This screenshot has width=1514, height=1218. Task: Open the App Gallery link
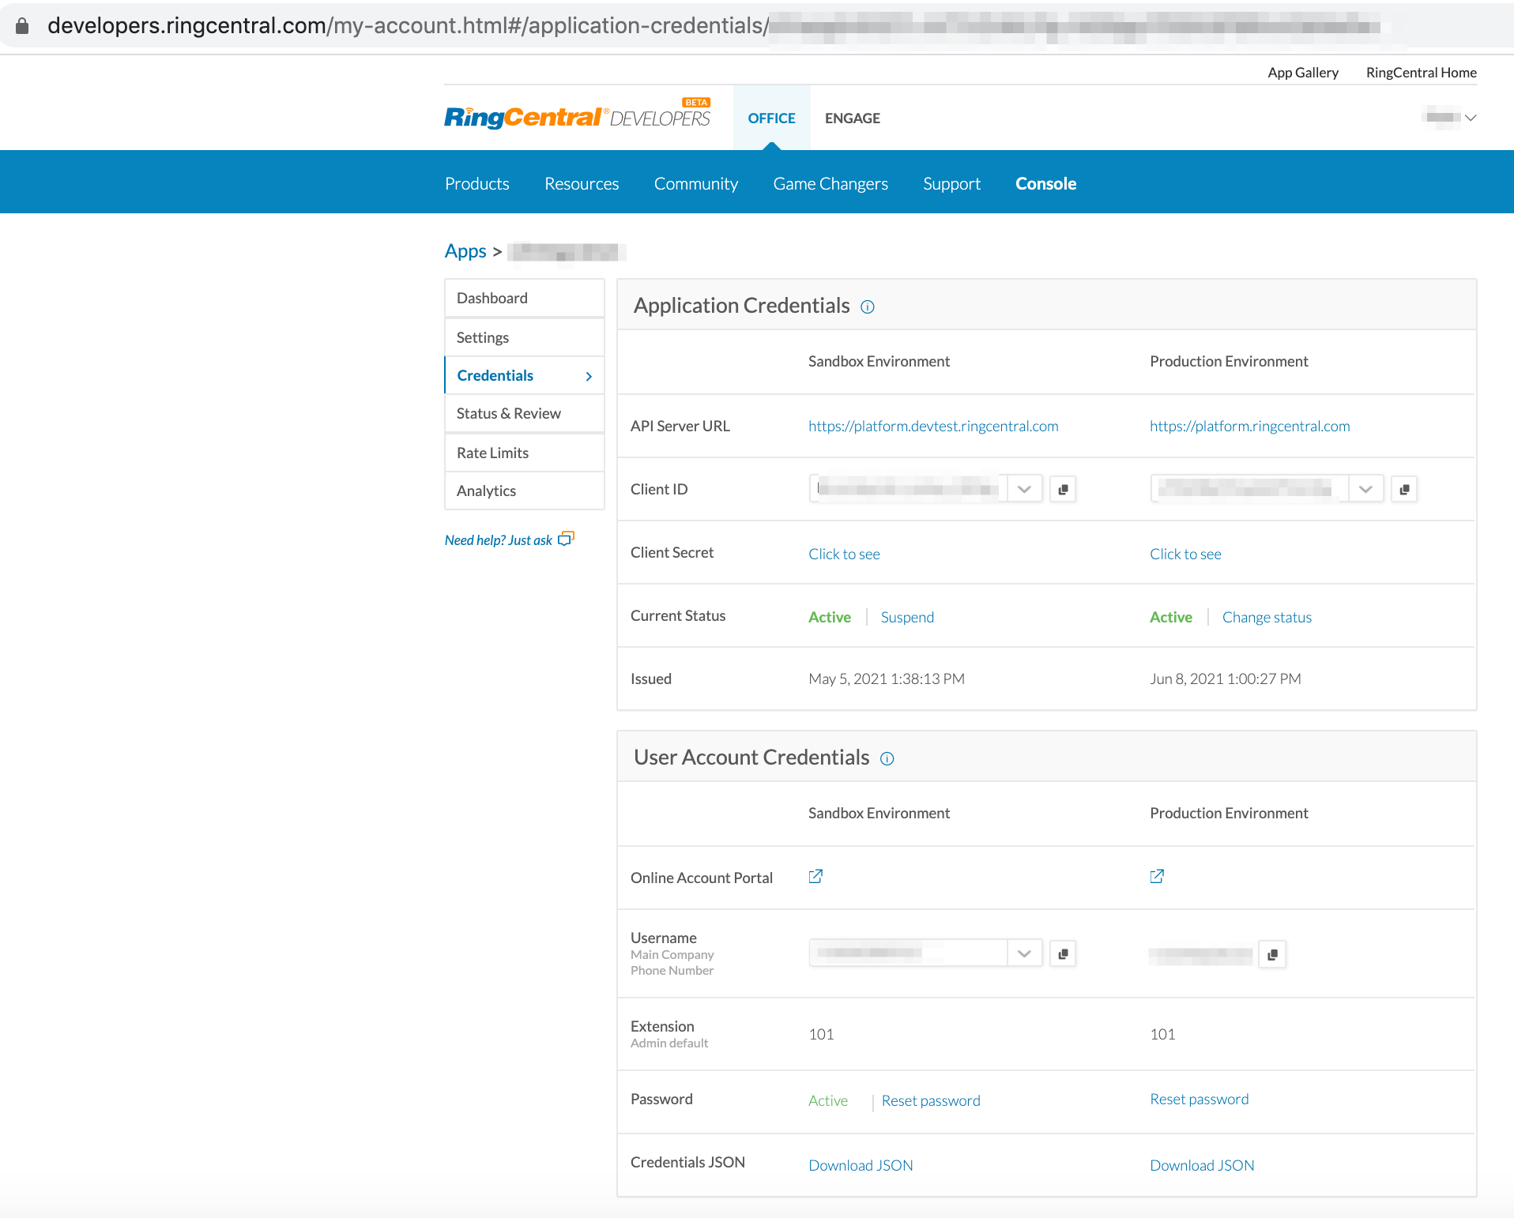(1303, 73)
